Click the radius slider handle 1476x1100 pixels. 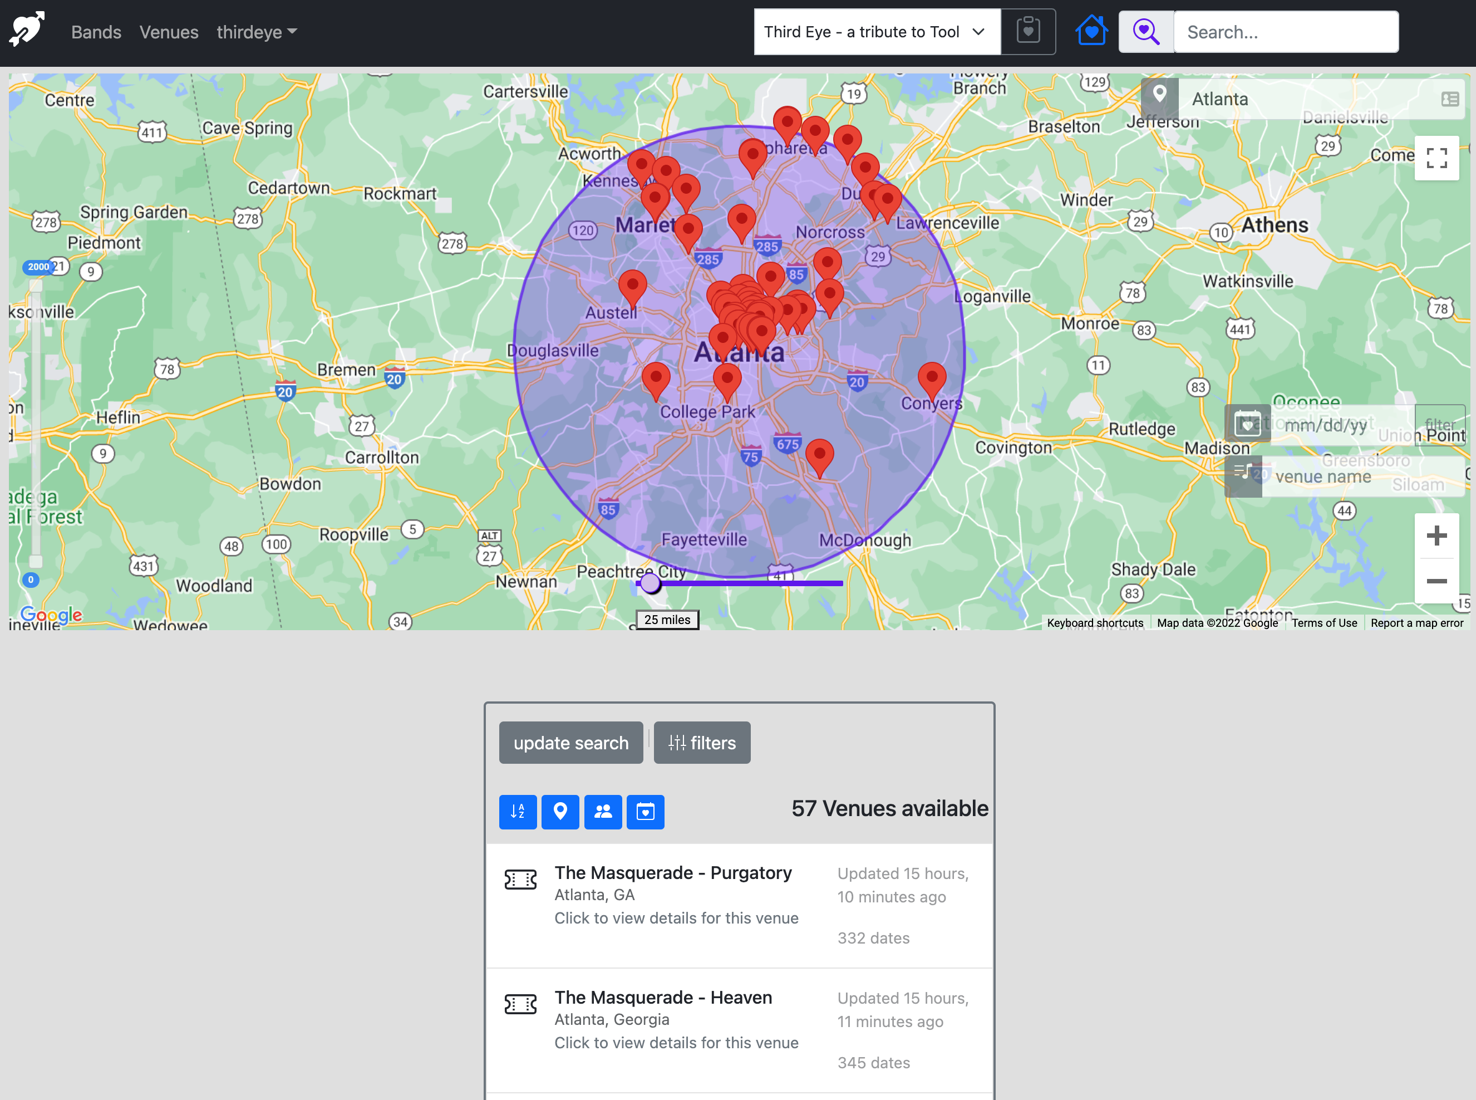pos(650,583)
